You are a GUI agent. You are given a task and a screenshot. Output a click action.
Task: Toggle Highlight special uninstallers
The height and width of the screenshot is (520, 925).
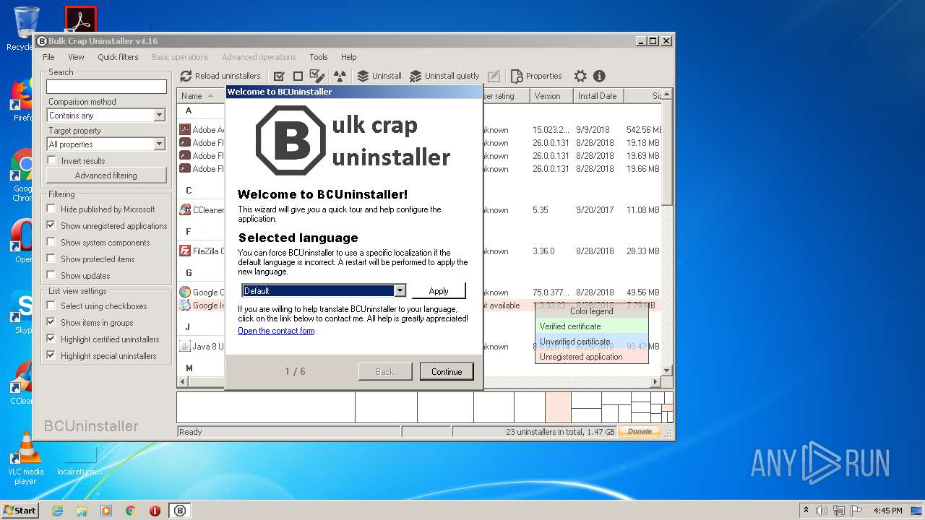(51, 355)
